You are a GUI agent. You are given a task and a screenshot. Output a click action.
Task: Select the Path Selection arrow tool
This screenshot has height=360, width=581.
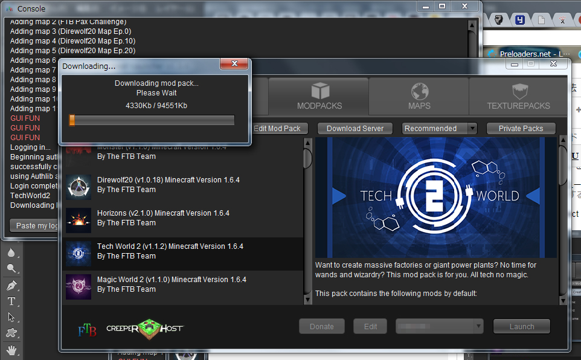click(11, 317)
